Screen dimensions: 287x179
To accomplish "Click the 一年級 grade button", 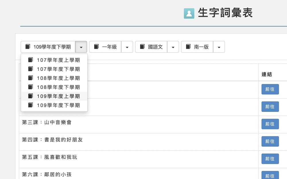I will 105,47.
